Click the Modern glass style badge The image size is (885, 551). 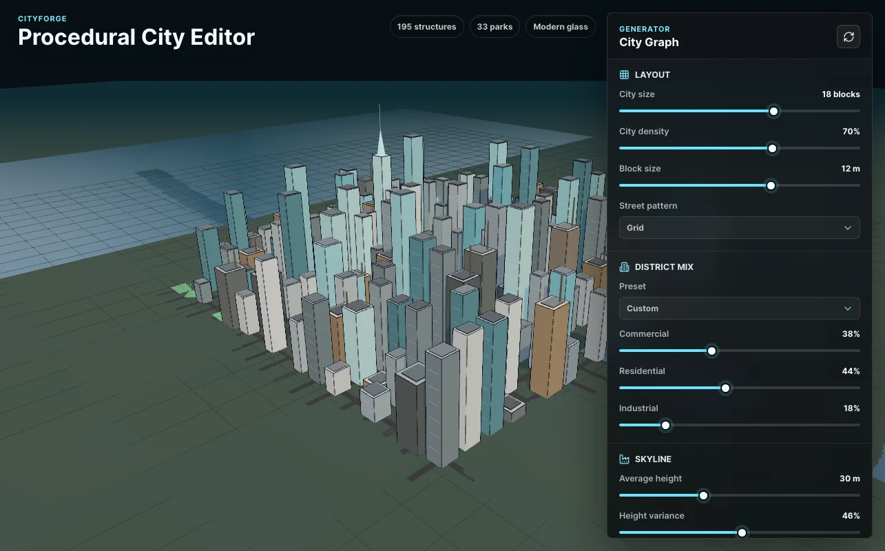(561, 27)
